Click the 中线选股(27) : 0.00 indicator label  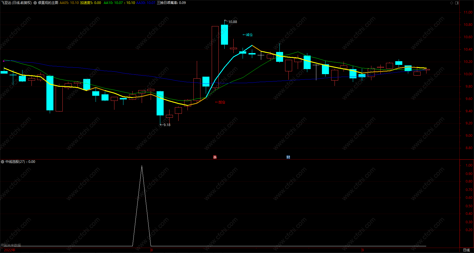(x=20, y=162)
